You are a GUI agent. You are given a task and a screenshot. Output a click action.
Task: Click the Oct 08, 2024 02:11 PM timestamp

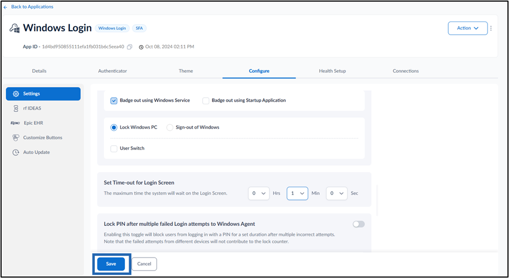click(x=170, y=47)
